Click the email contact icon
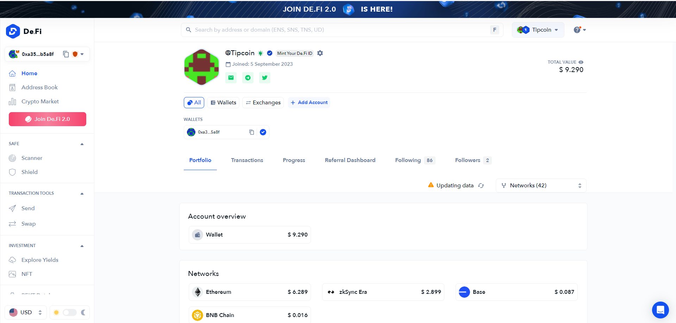Image resolution: width=676 pixels, height=323 pixels. click(x=231, y=78)
